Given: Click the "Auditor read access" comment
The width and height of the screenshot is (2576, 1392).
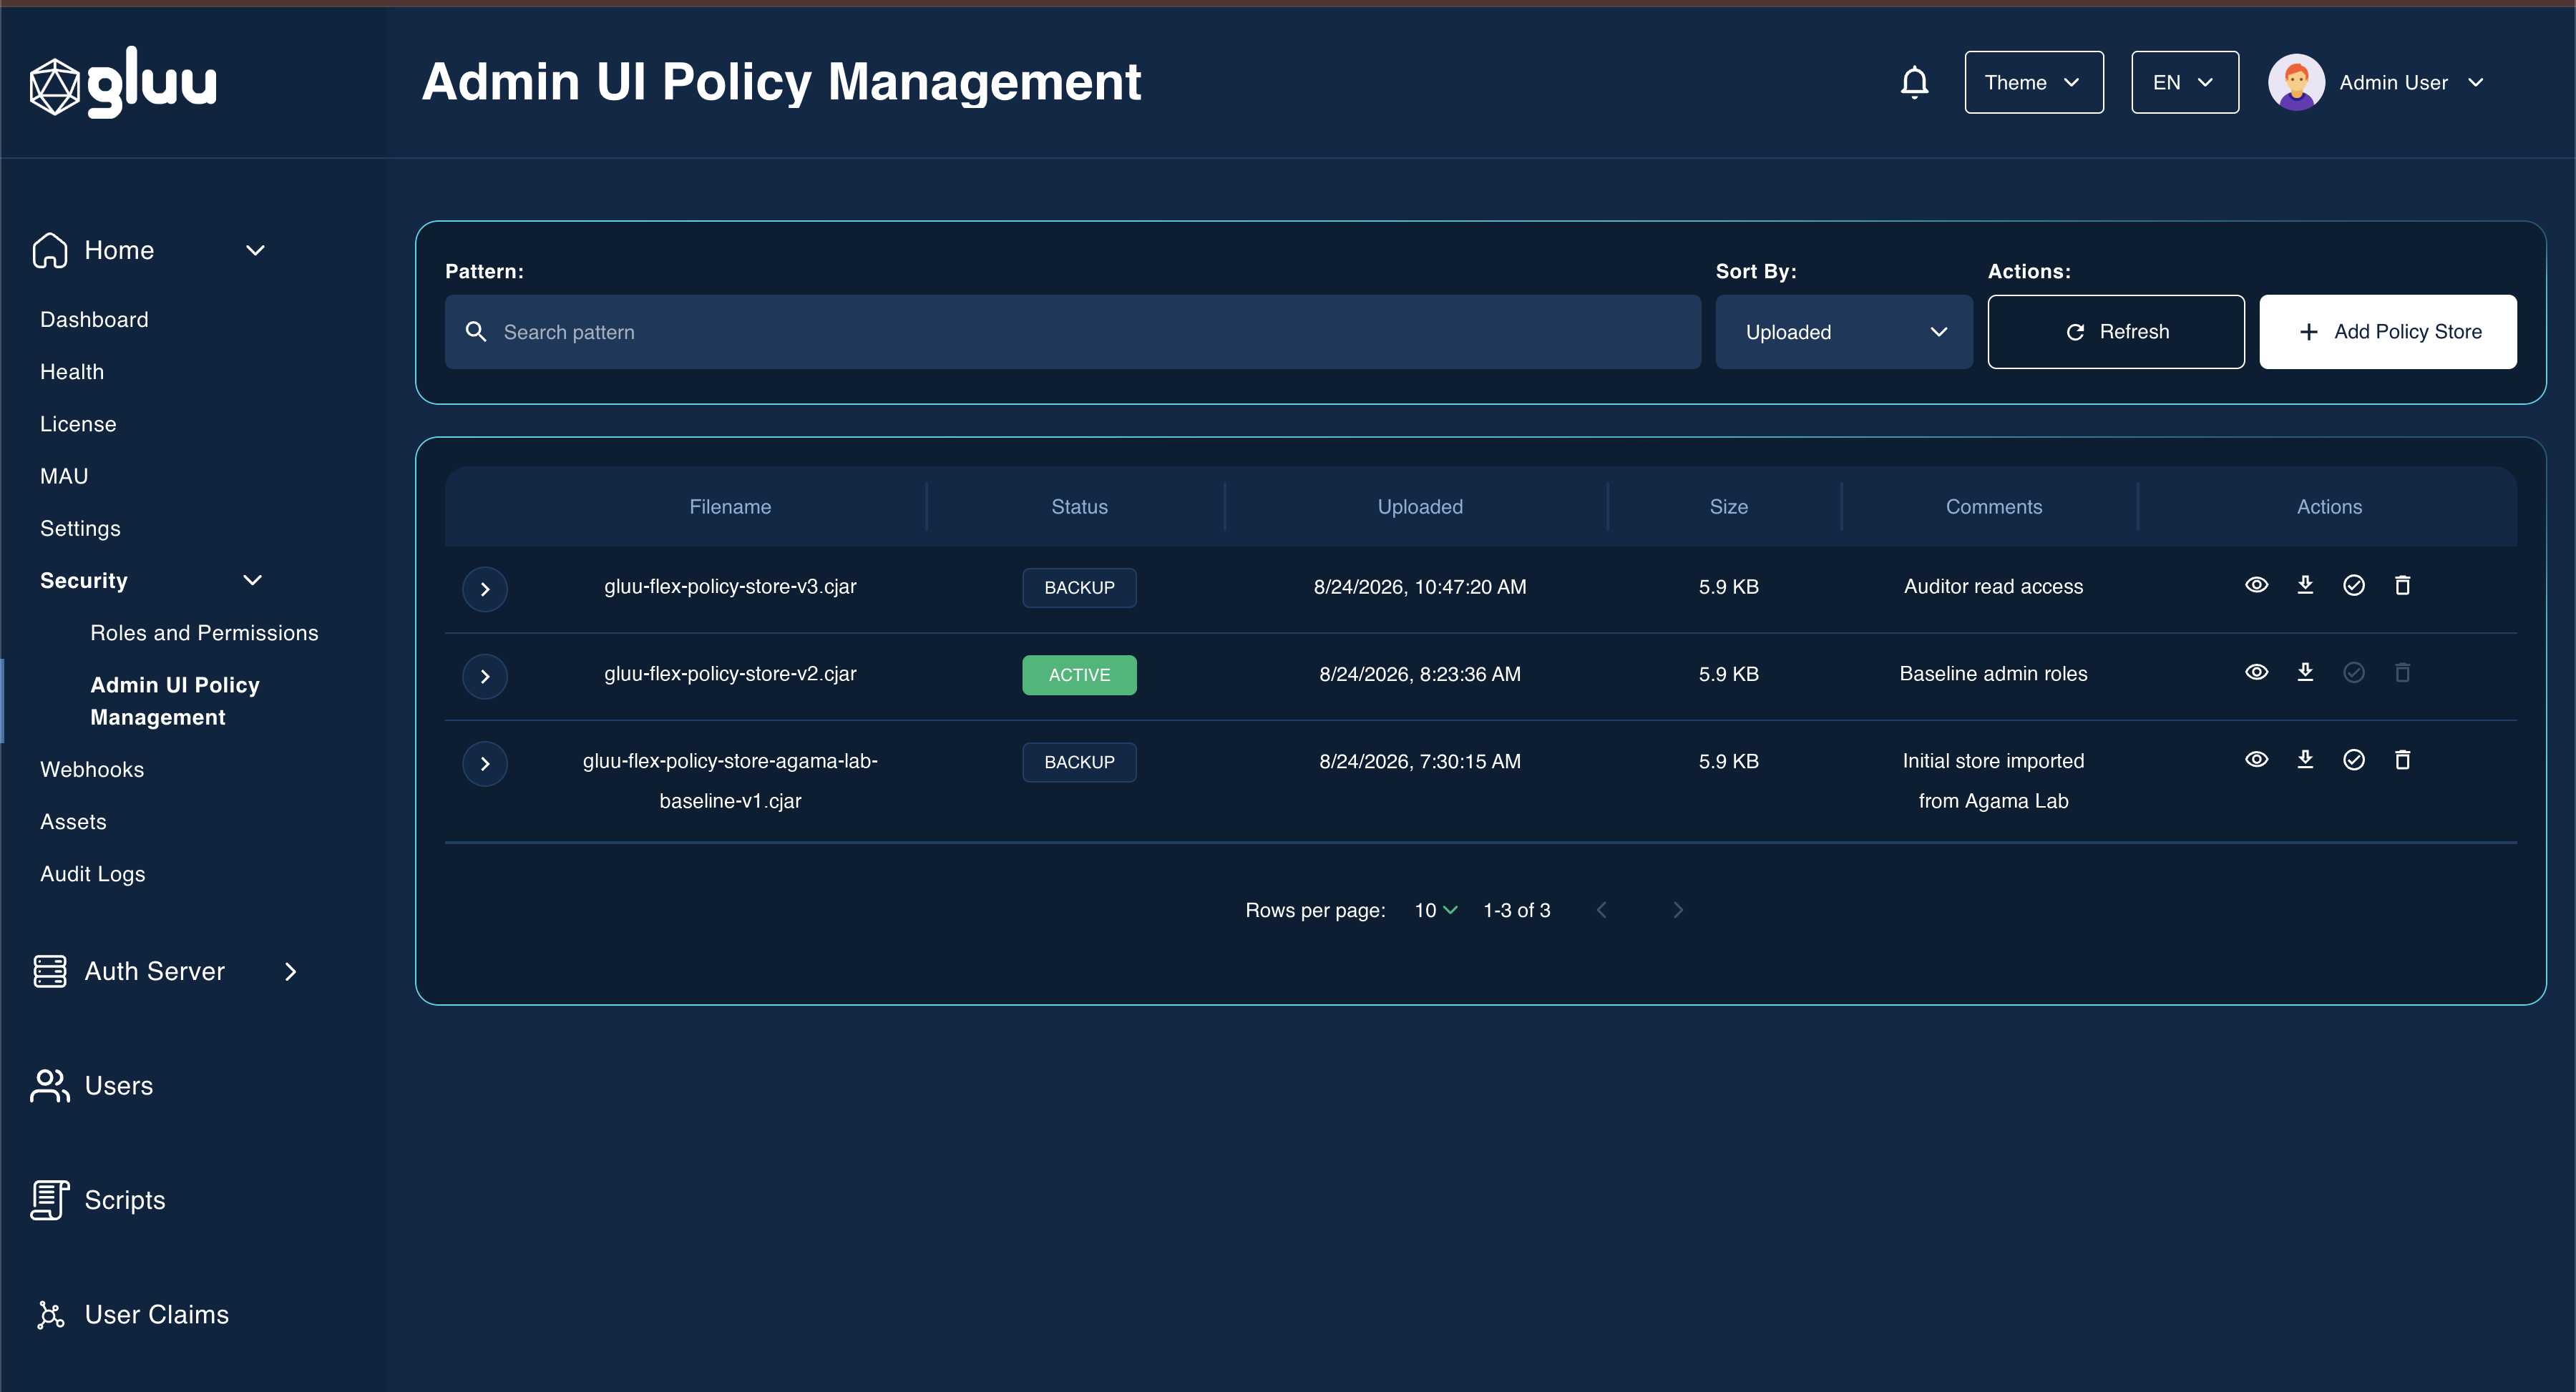Looking at the screenshot, I should tap(1993, 587).
